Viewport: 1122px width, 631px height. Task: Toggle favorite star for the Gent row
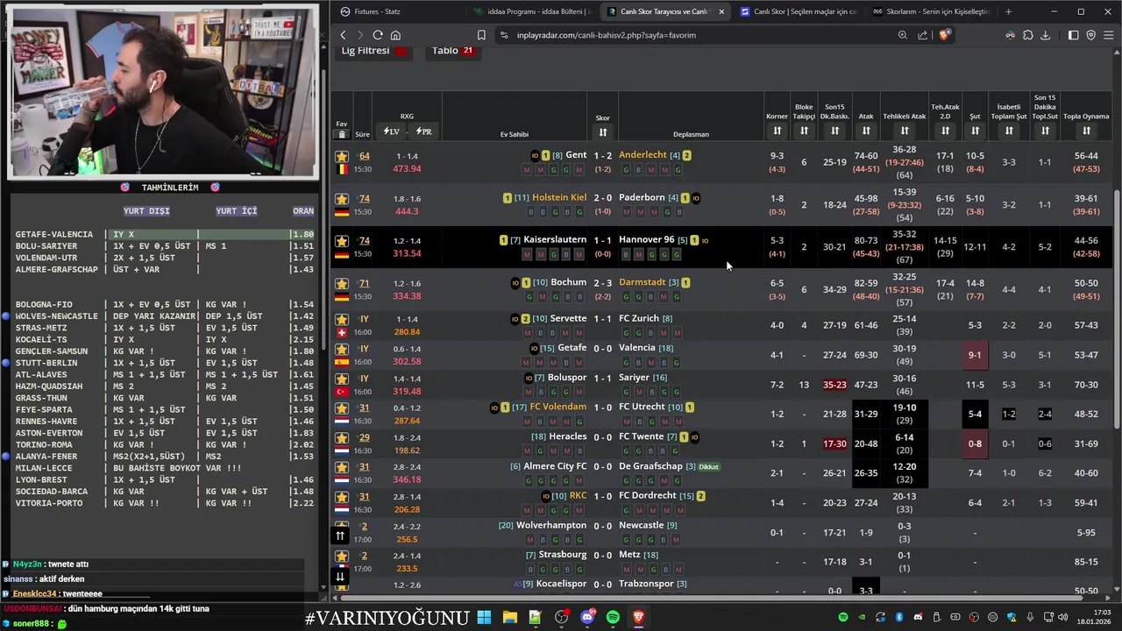pyautogui.click(x=342, y=156)
